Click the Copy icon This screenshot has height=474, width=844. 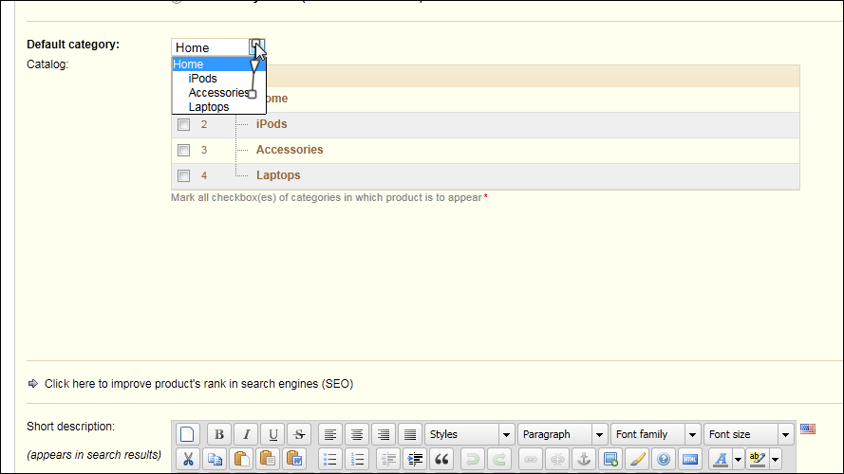click(x=215, y=460)
